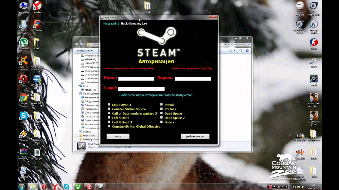Tick the Portal 2 checkbox
Viewport: 339px width, 190px height.
(161, 109)
